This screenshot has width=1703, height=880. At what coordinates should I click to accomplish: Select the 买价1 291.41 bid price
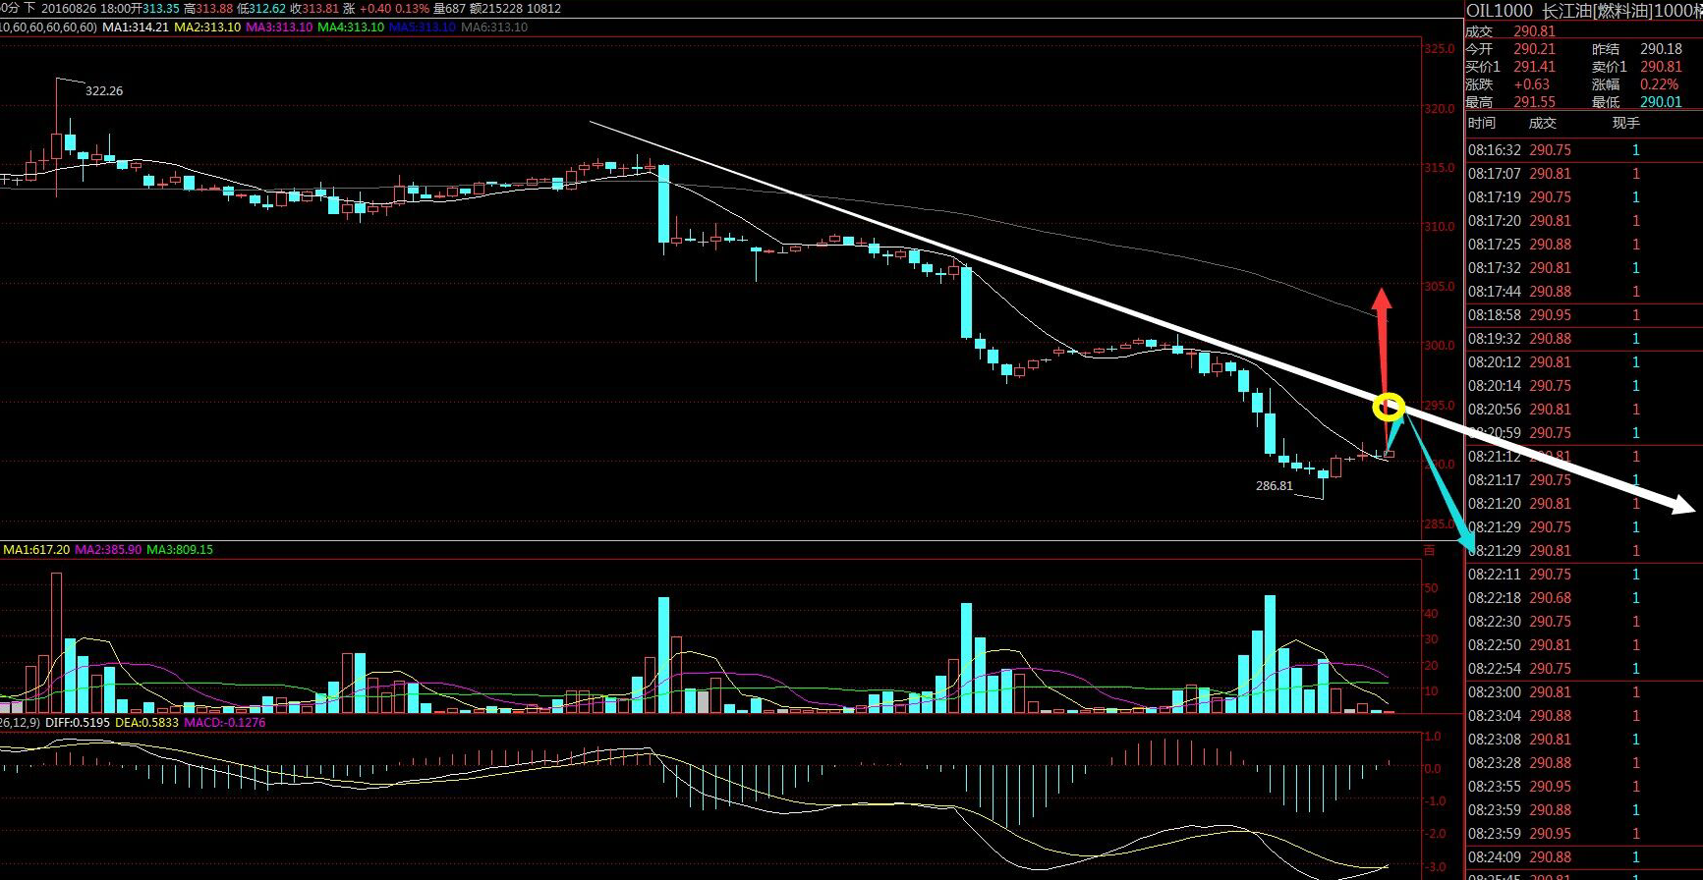tap(1510, 67)
